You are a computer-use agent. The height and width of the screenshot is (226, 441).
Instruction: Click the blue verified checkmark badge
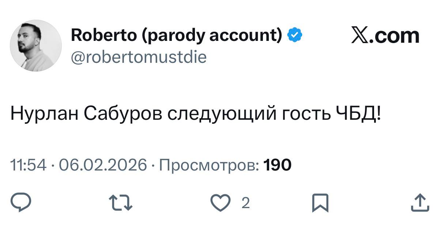coord(295,35)
